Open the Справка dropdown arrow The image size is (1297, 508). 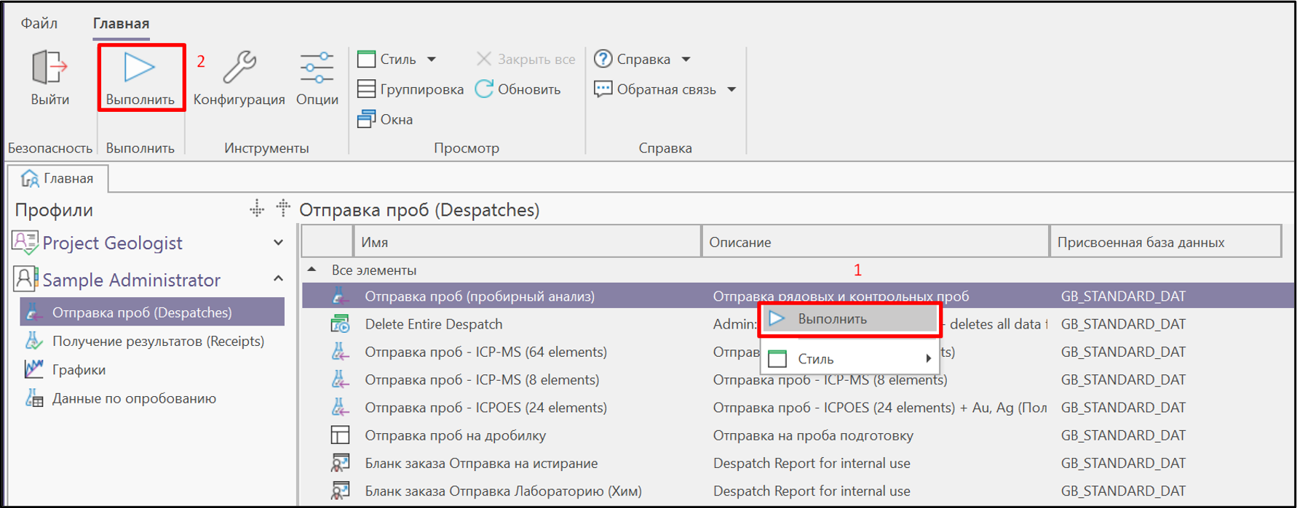(x=686, y=60)
